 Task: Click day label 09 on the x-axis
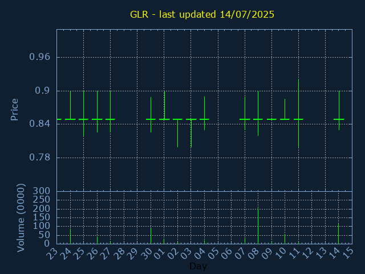tap(267, 253)
